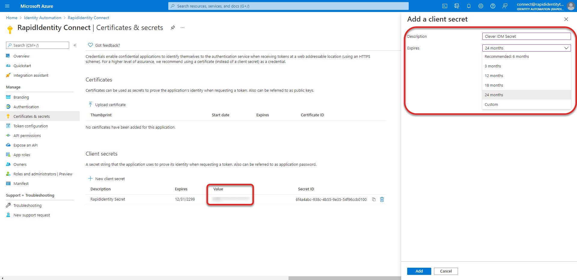Screen dimensions: 577x280
Task: Open the Directories + subscriptions filter icon
Action: pyautogui.click(x=457, y=6)
